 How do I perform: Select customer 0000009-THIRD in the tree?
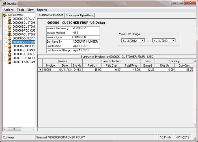click(x=24, y=54)
